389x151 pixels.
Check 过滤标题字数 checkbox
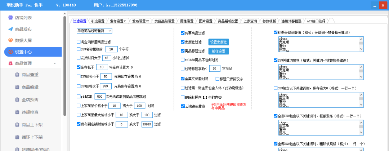(183, 68)
